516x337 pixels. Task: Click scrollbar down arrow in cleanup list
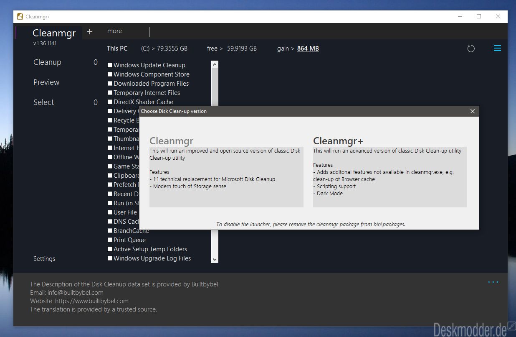pyautogui.click(x=215, y=259)
